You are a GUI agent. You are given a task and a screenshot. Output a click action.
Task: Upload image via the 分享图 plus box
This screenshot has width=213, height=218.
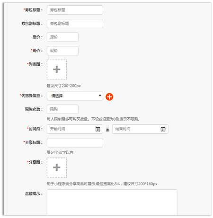point(57,167)
